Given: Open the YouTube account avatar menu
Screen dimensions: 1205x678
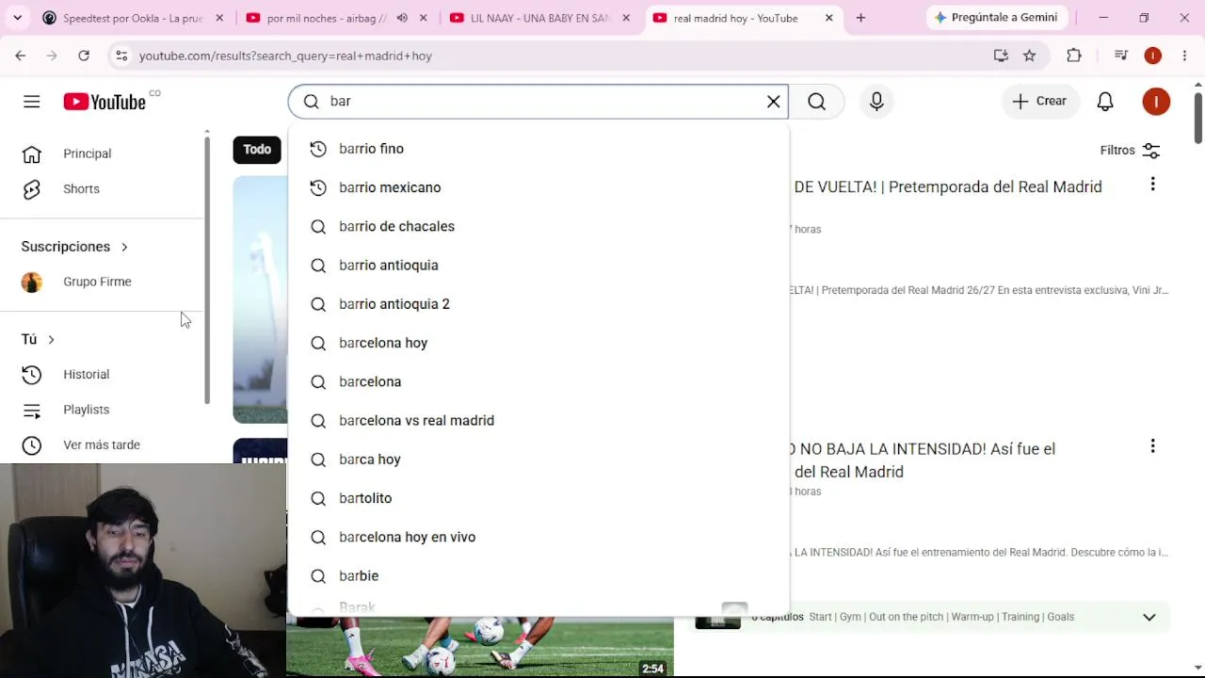Looking at the screenshot, I should 1156,102.
